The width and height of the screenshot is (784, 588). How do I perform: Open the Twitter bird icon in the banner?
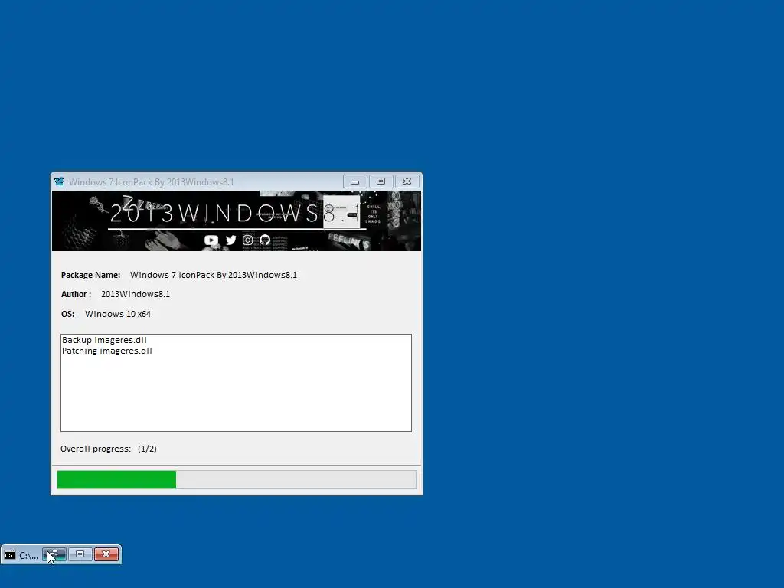point(230,240)
